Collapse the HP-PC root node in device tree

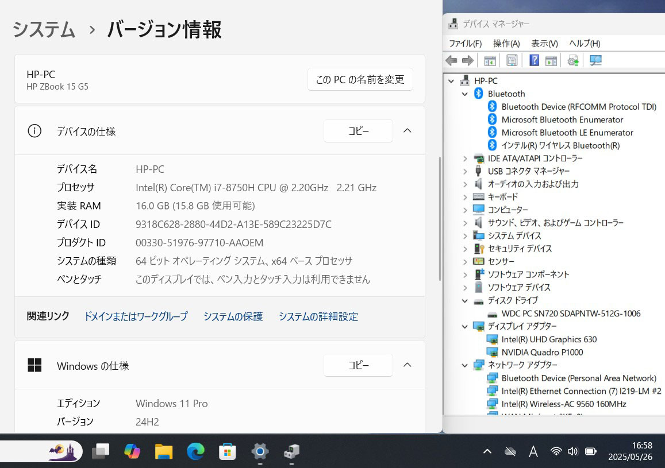[x=451, y=81]
